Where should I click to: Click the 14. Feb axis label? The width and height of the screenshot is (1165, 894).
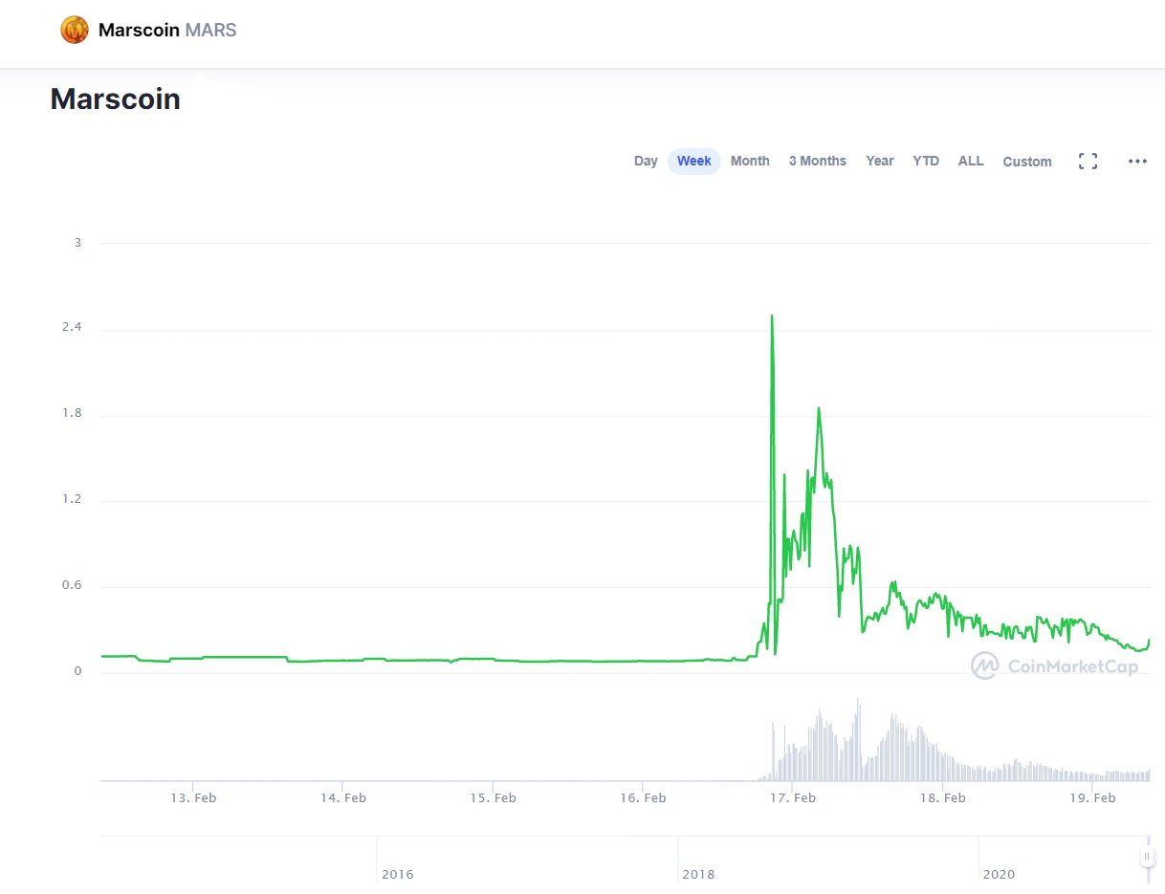click(343, 797)
